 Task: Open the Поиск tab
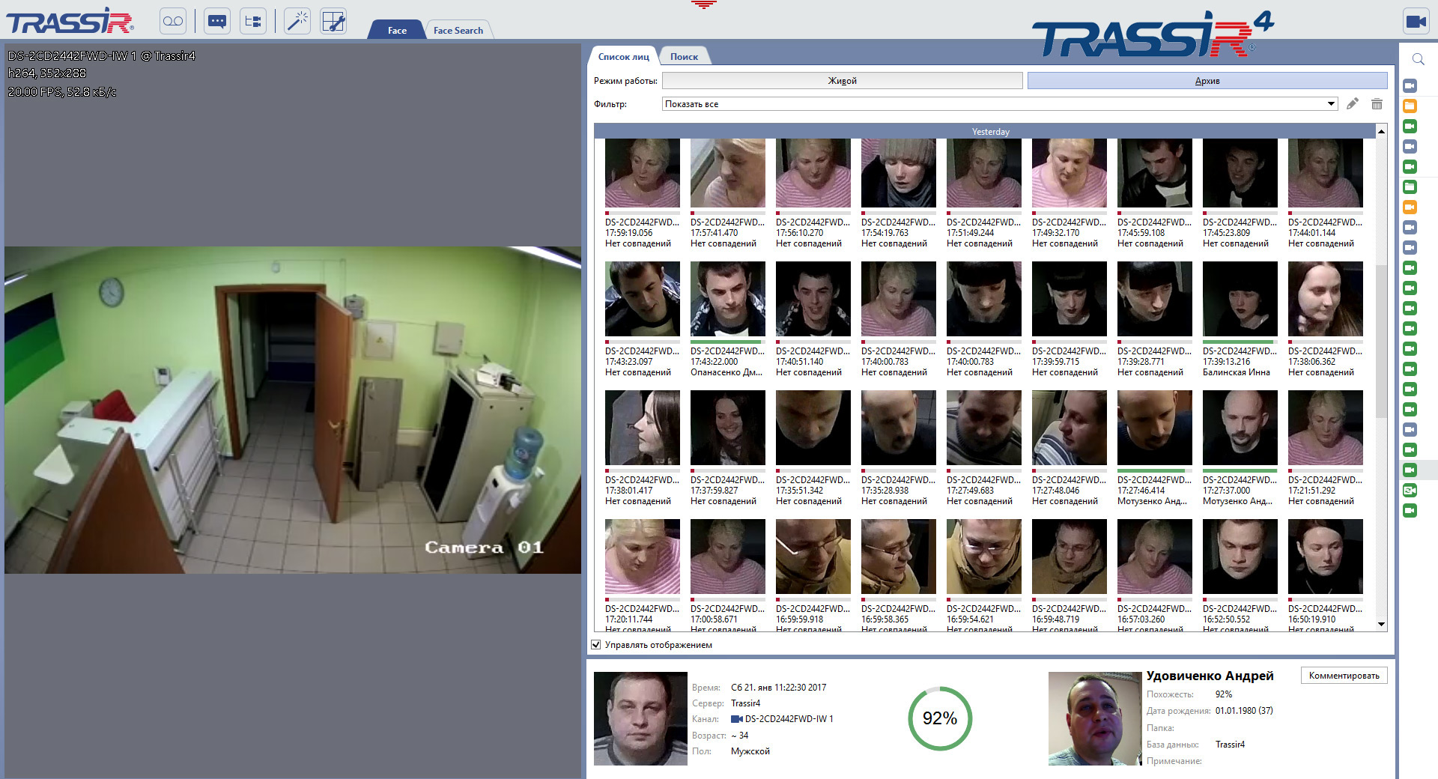685,55
